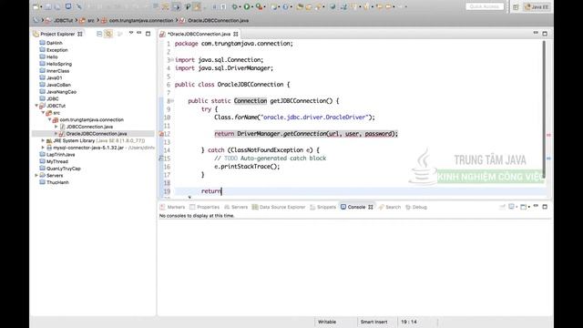The image size is (583, 328).
Task: Switch to the Console tab
Action: (x=356, y=207)
